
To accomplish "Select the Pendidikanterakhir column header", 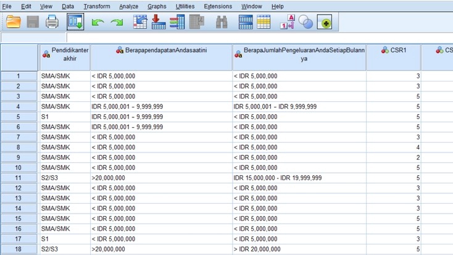I will point(65,57).
